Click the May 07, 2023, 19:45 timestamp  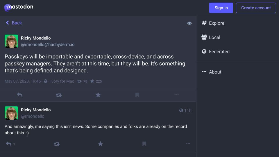23,81
